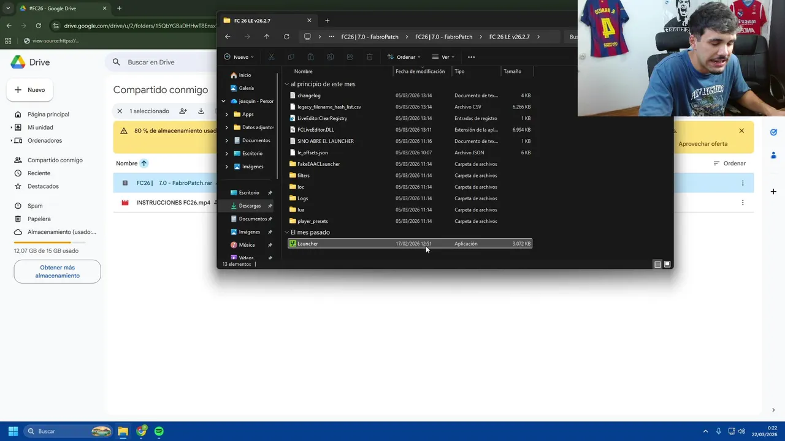Open the three-dots more options menu in Explorer
The height and width of the screenshot is (441, 785).
click(471, 57)
